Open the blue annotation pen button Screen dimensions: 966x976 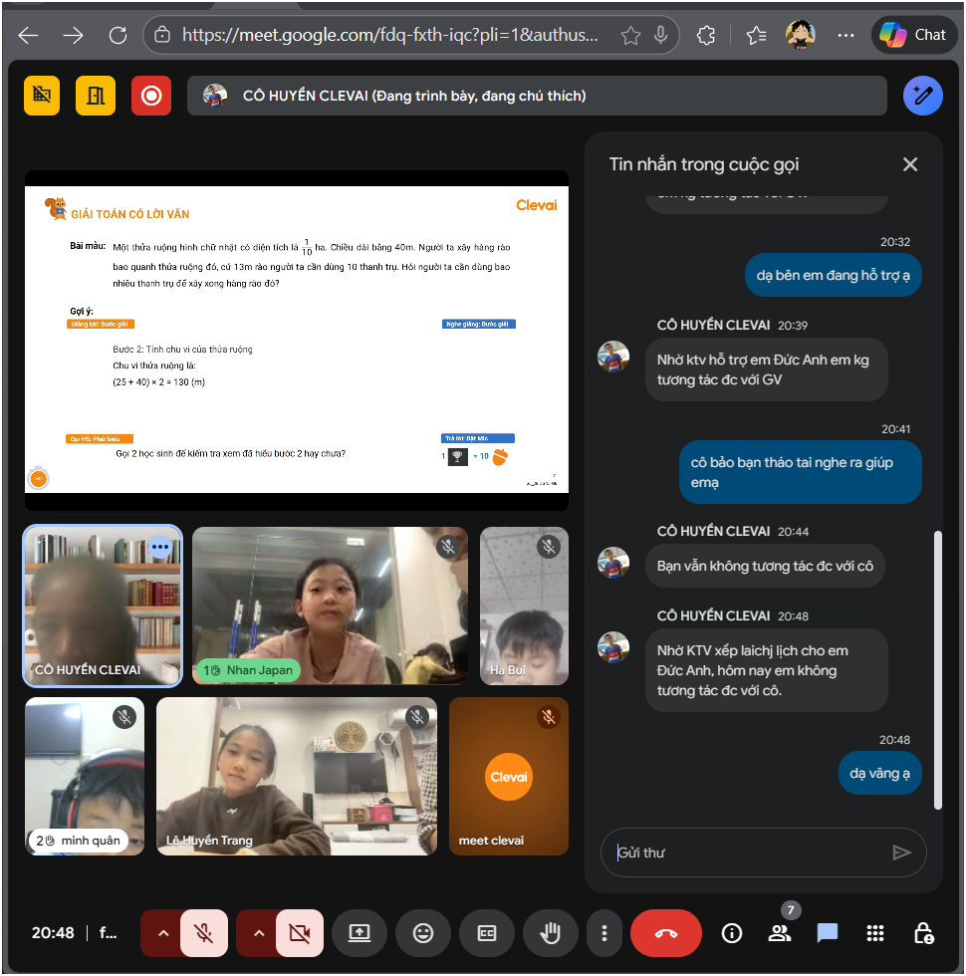pyautogui.click(x=922, y=96)
